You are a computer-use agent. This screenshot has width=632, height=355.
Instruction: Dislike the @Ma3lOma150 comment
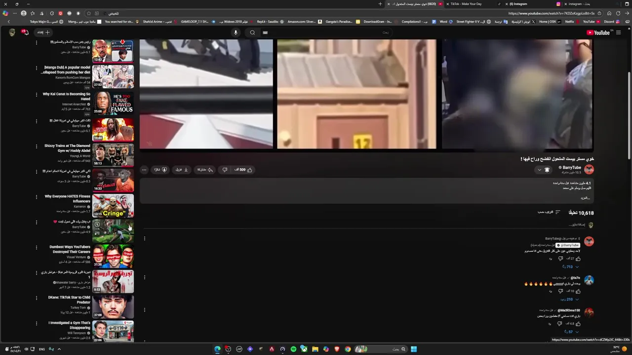(559, 323)
